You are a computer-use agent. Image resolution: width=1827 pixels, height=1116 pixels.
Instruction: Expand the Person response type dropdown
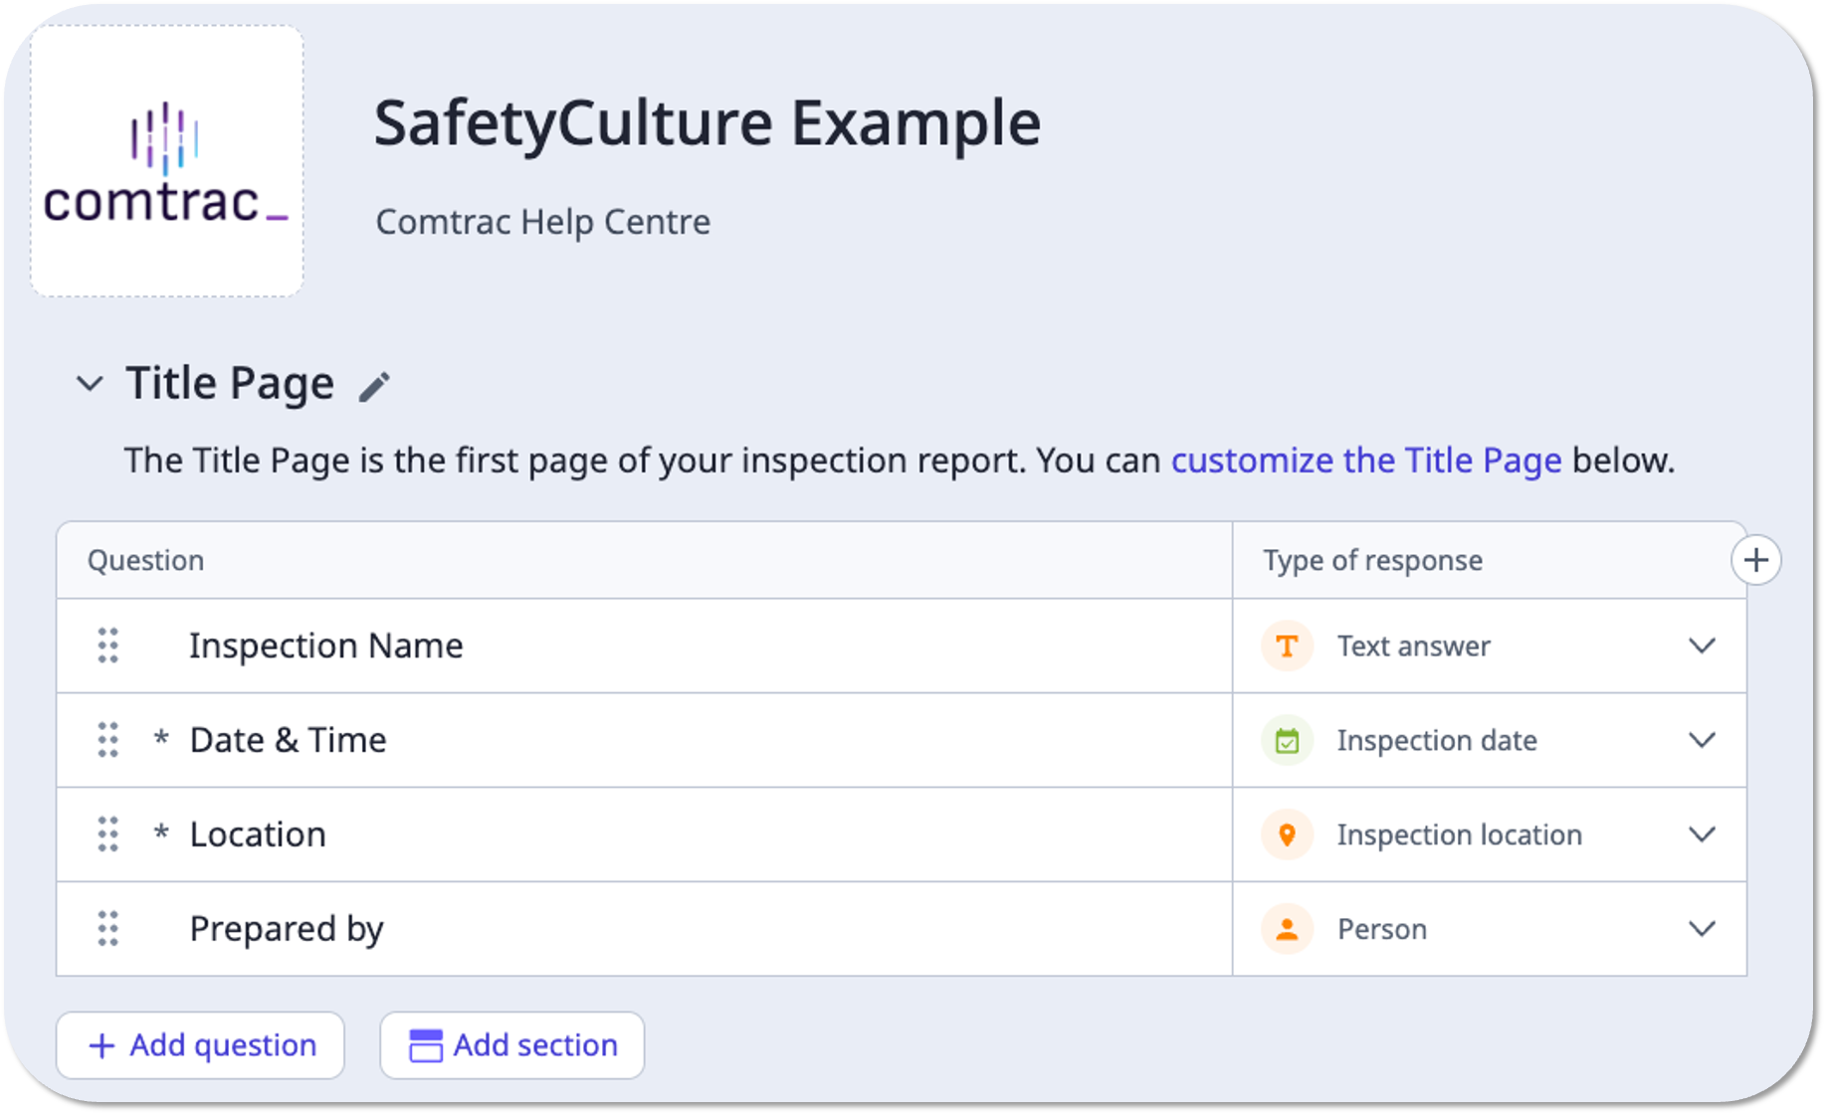(x=1702, y=929)
